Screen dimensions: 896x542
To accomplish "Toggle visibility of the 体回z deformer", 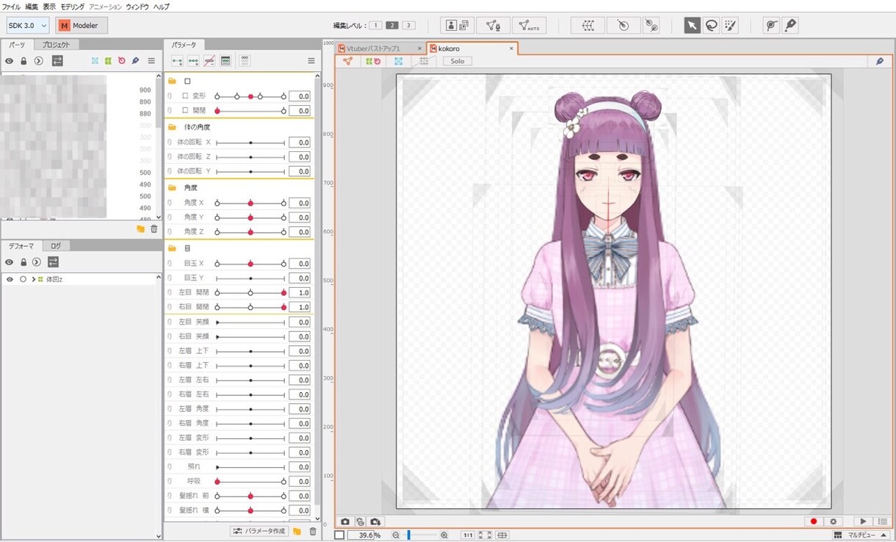I will pos(10,279).
